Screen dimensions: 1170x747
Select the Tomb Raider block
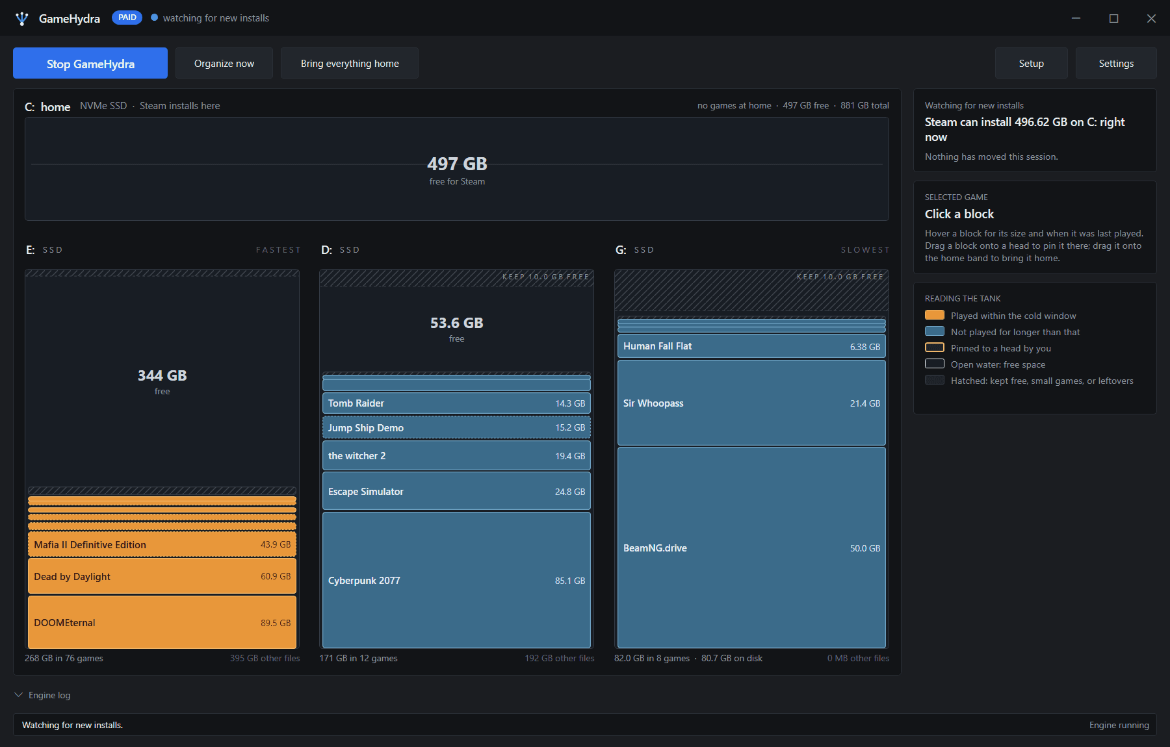(x=456, y=403)
